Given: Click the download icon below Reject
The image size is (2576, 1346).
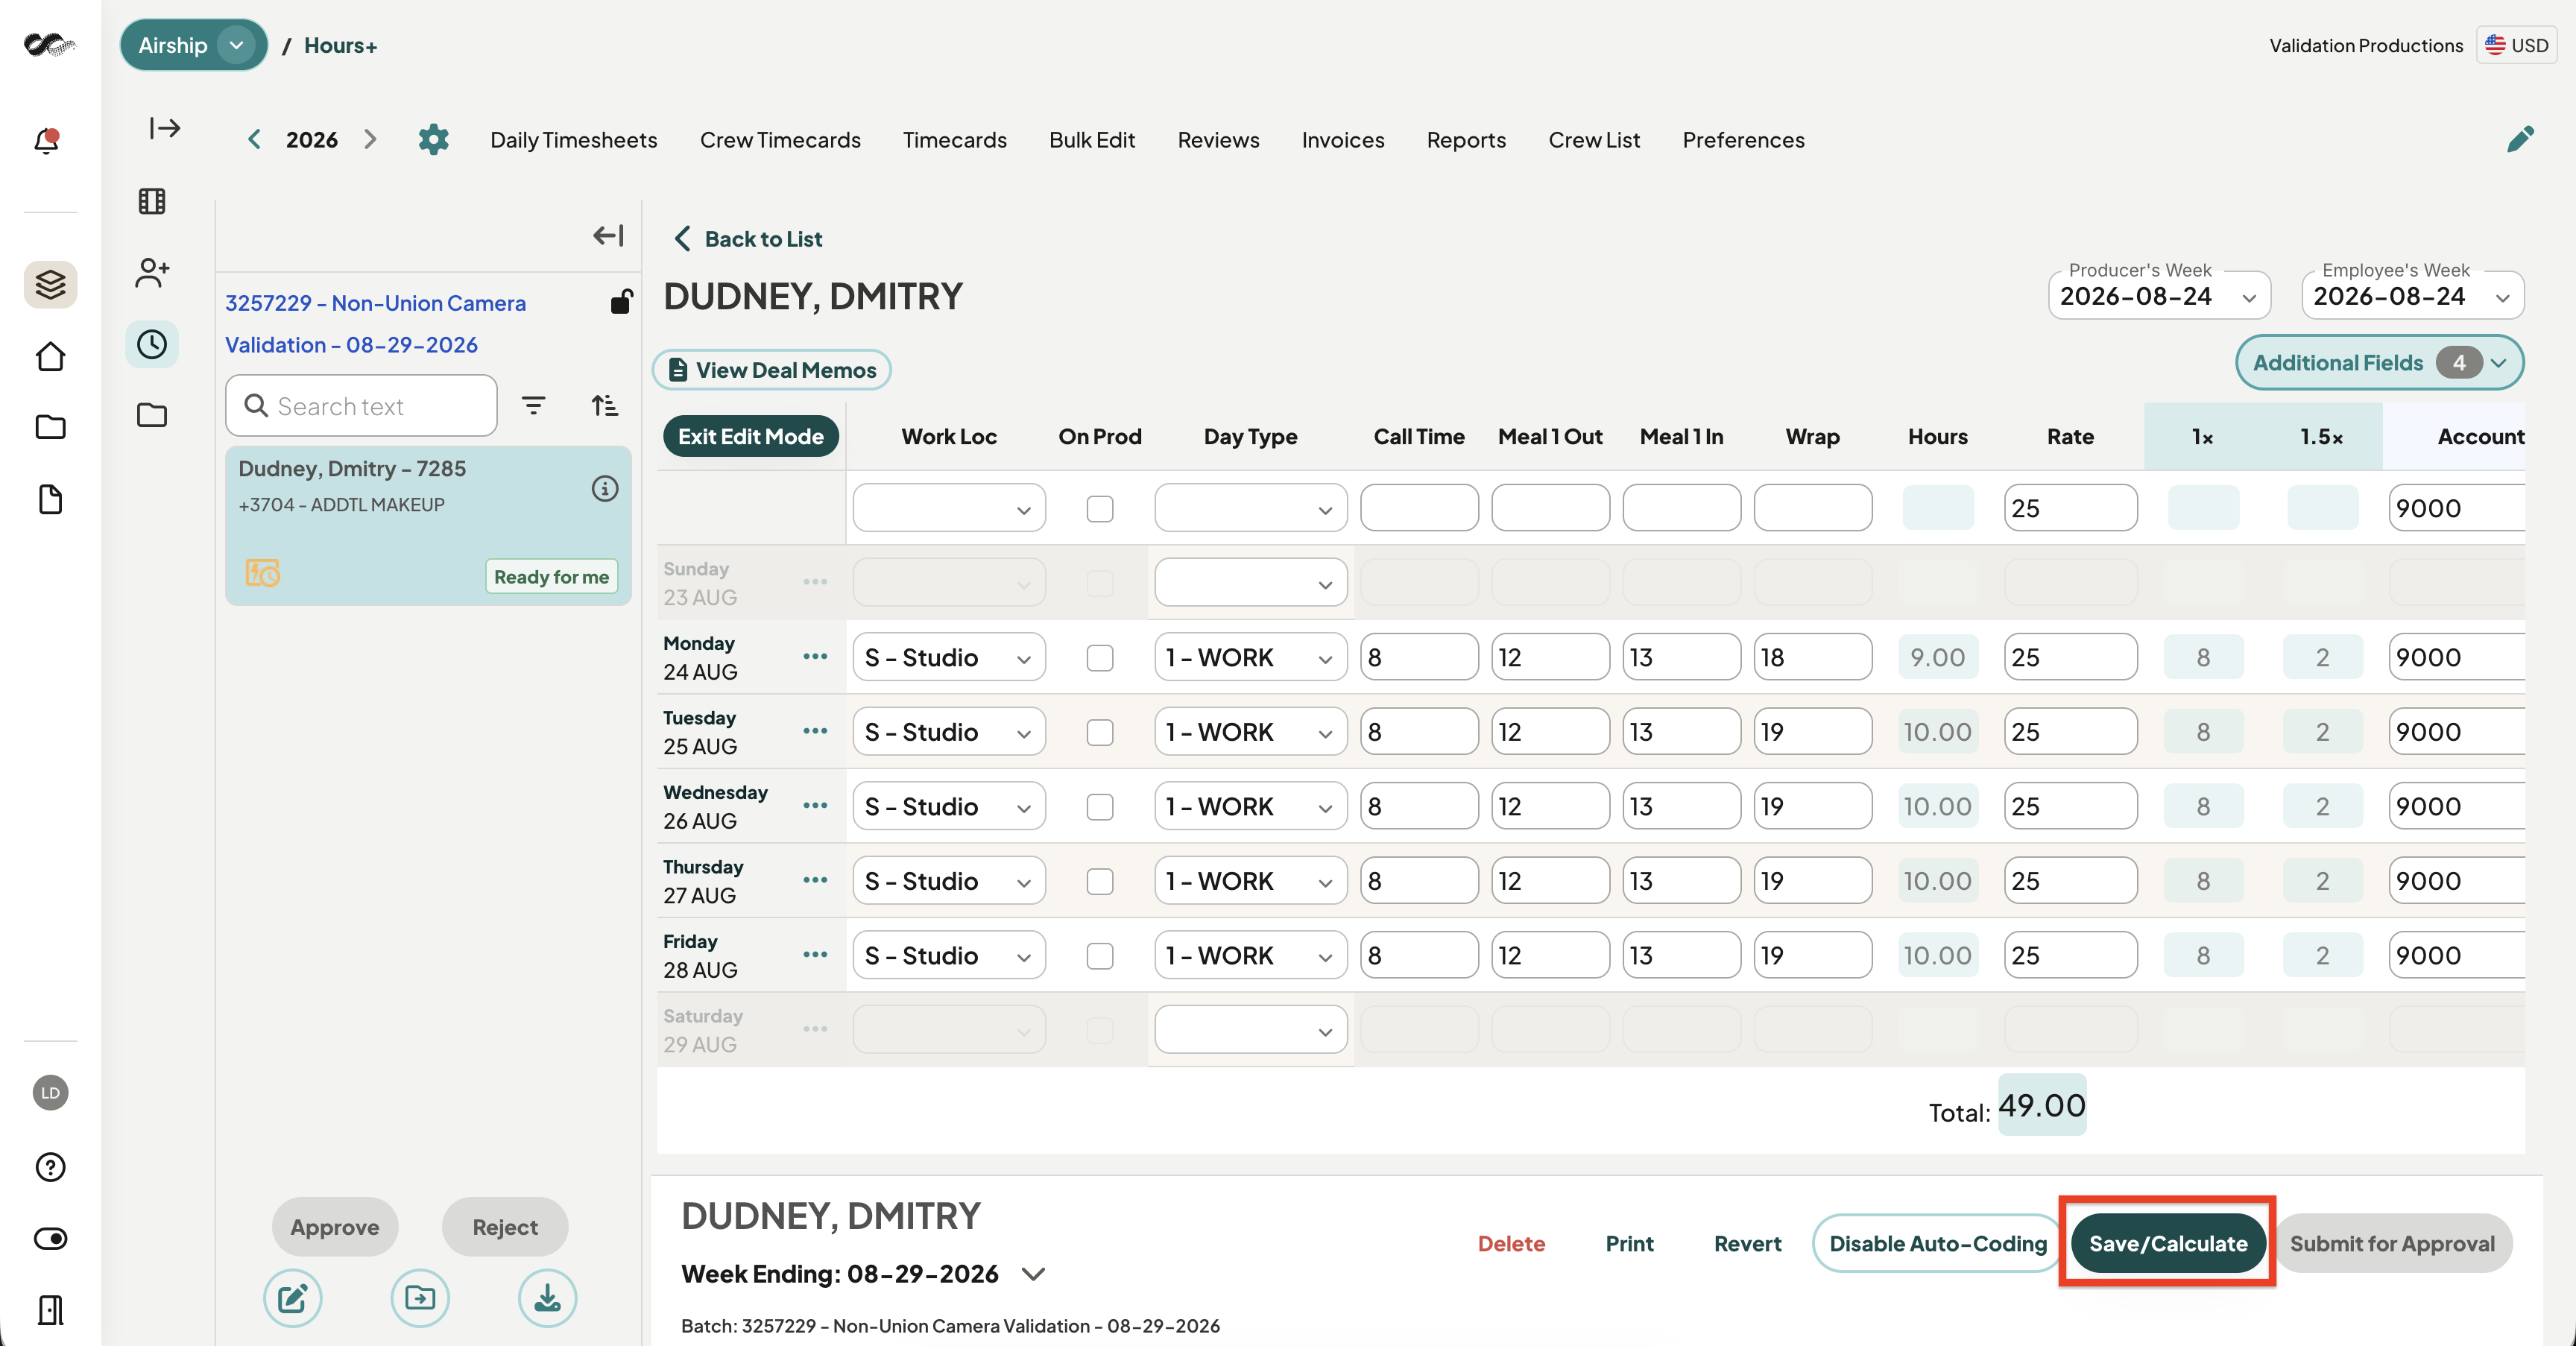Looking at the screenshot, I should [547, 1298].
